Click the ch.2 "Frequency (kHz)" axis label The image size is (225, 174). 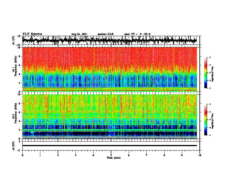click(16, 113)
